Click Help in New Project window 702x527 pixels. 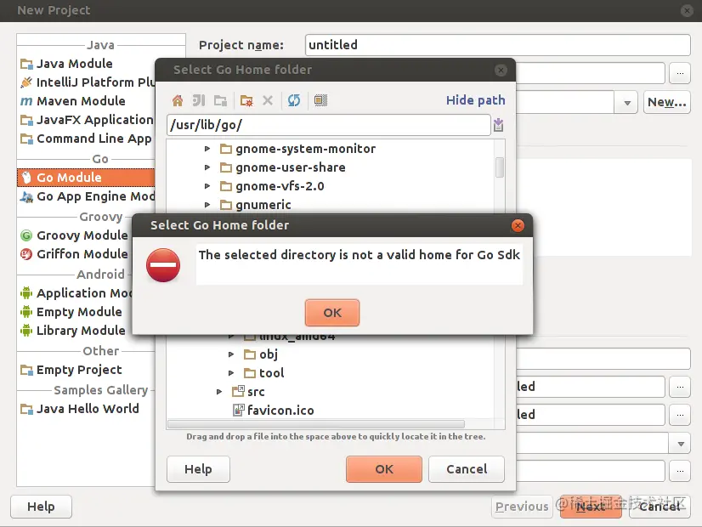[41, 507]
